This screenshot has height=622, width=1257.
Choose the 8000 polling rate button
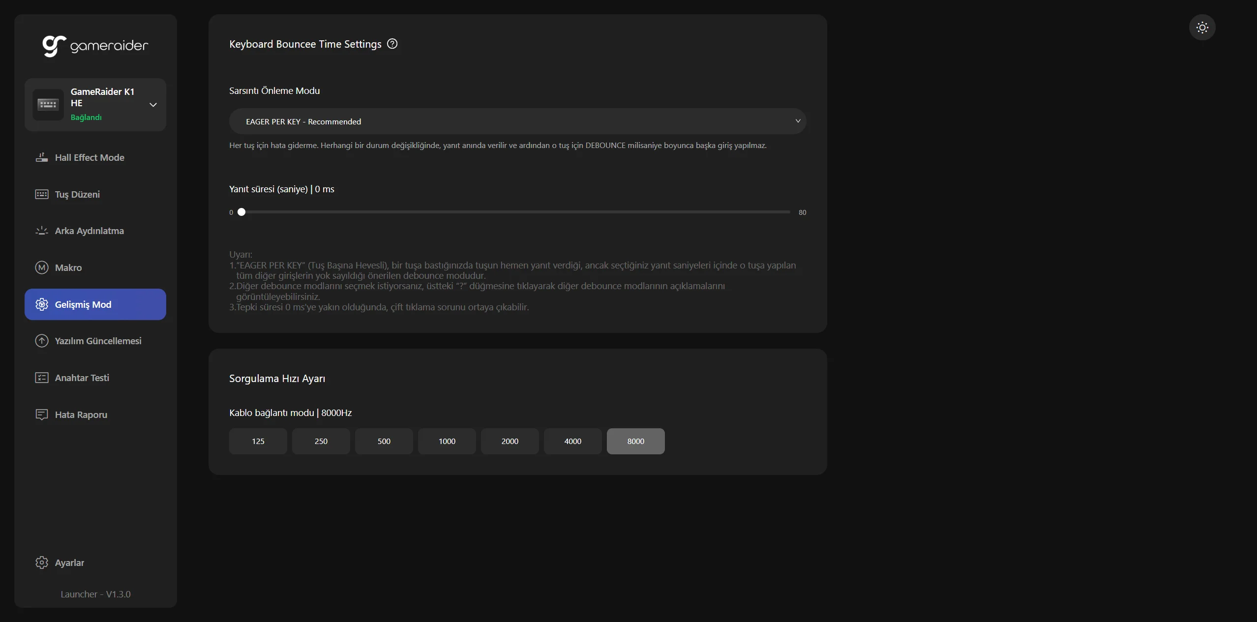point(635,441)
